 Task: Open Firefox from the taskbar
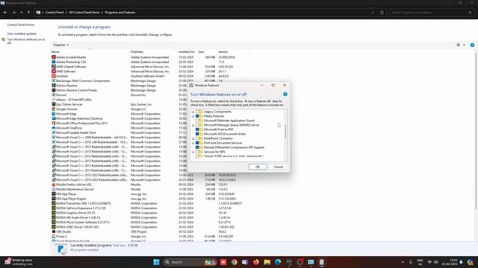tap(256, 262)
